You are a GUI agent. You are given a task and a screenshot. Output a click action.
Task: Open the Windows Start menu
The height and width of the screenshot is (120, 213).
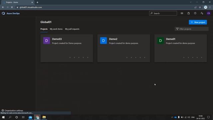3,117
